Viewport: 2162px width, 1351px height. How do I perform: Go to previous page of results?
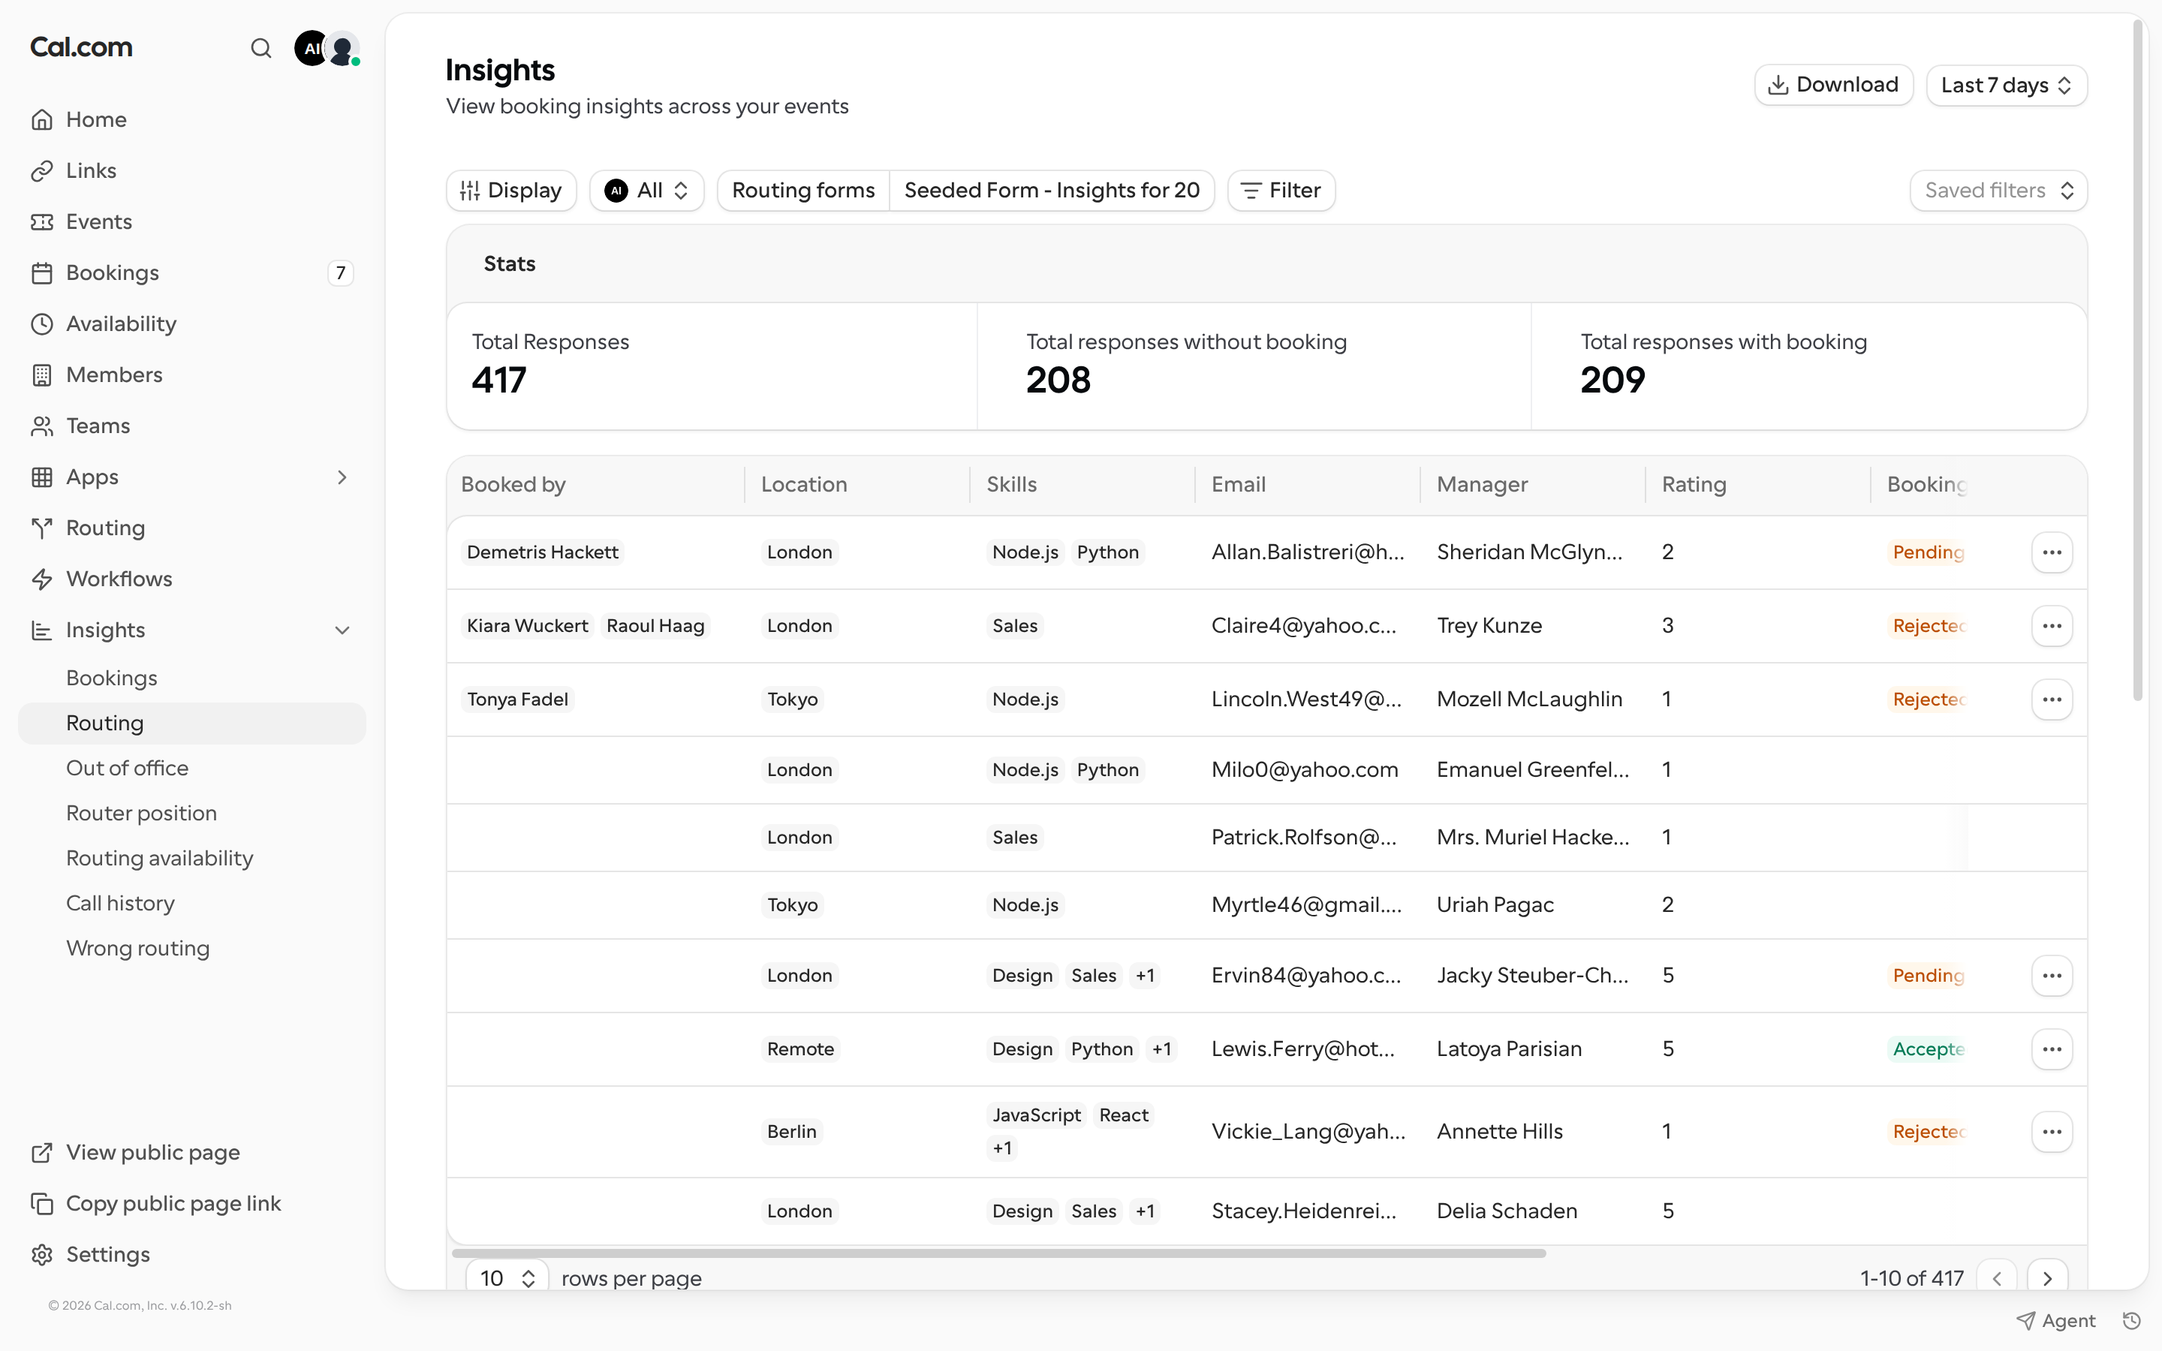(1997, 1277)
